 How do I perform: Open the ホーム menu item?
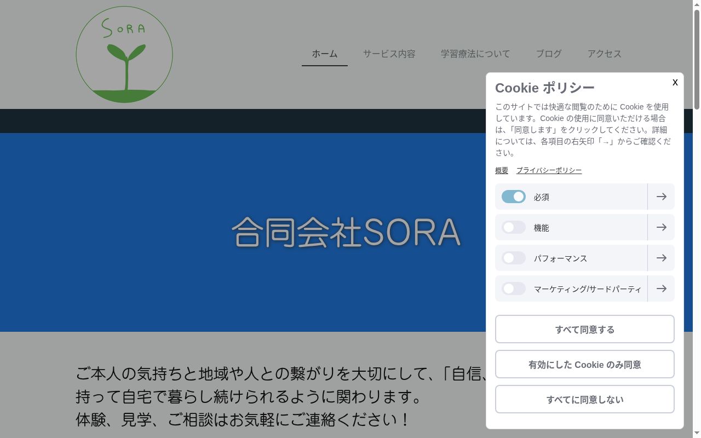tap(325, 54)
